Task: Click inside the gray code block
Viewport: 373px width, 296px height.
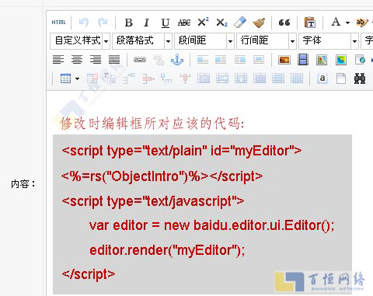Action: coord(202,214)
